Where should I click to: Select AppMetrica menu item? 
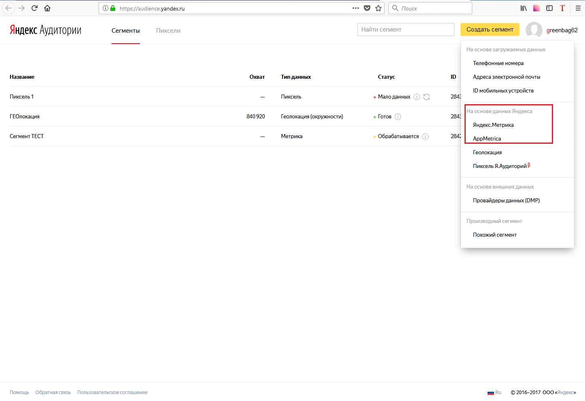[487, 139]
